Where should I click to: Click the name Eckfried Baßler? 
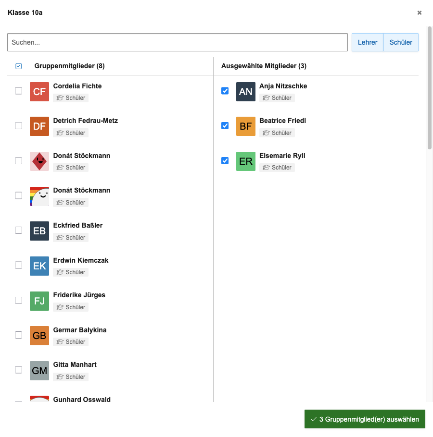coord(78,225)
